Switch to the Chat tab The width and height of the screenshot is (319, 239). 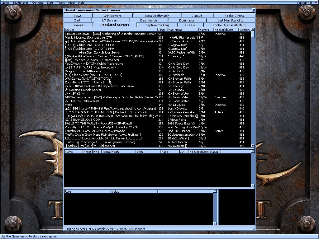pyautogui.click(x=77, y=20)
